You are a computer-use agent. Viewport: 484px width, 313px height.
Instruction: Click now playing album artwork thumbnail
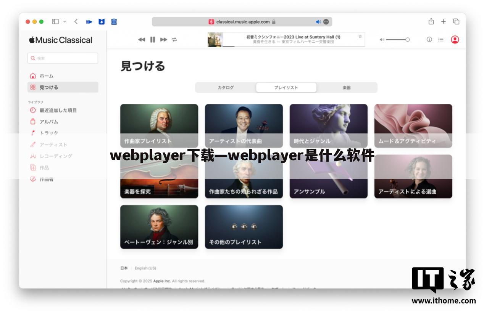(x=215, y=40)
